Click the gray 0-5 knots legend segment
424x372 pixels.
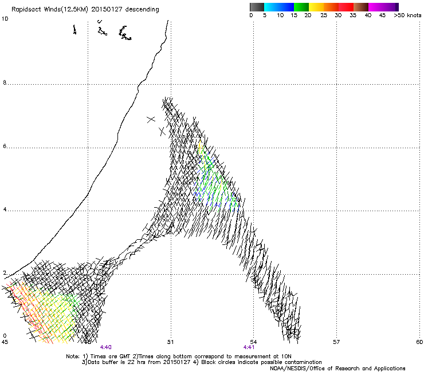click(x=257, y=7)
